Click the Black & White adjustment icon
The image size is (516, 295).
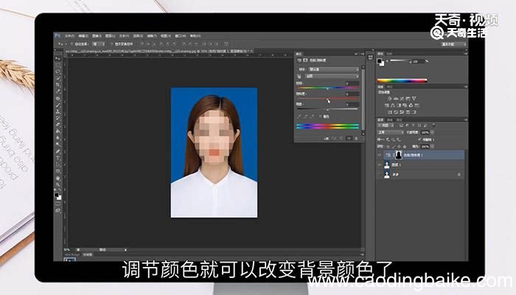click(x=399, y=105)
